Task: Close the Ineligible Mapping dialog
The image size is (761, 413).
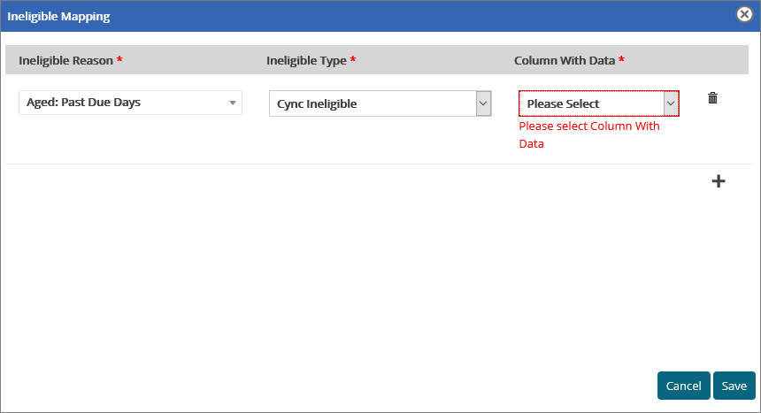Action: (x=745, y=14)
